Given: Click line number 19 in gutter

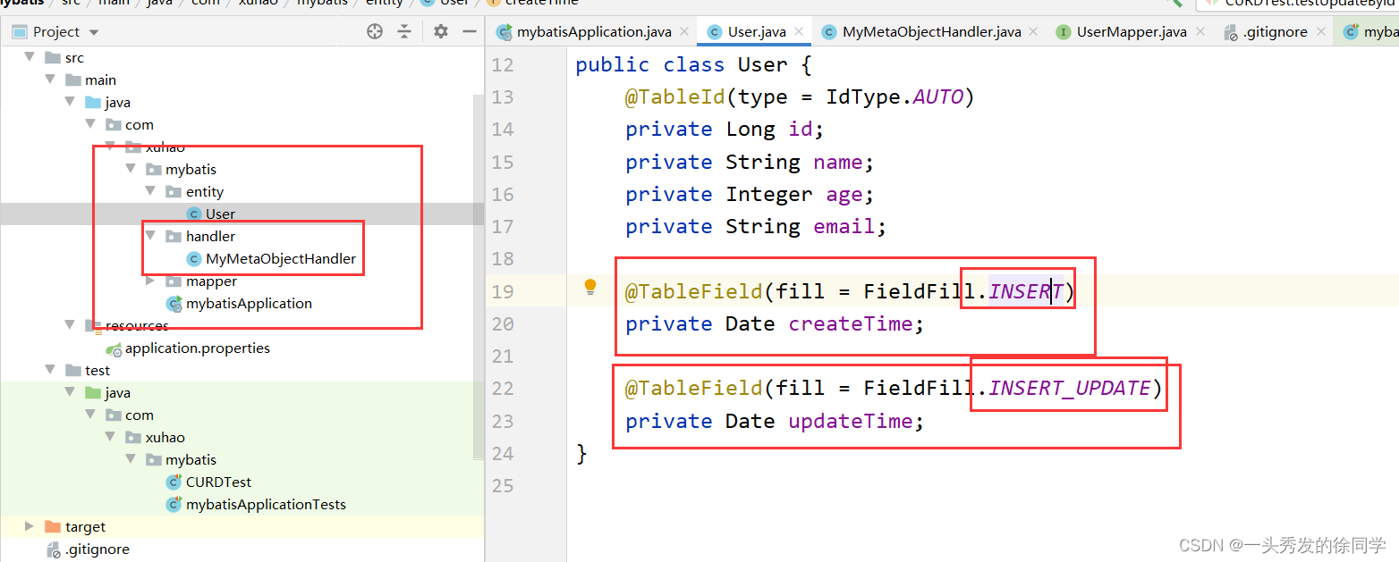Looking at the screenshot, I should pos(503,291).
